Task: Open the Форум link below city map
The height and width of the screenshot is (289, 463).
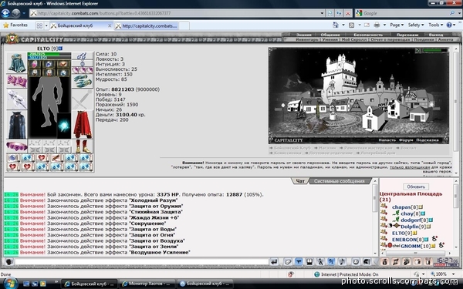Action: coord(406,140)
